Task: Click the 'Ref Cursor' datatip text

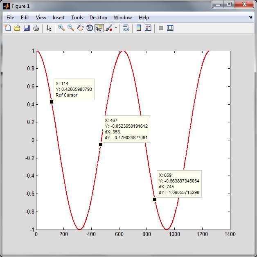Action: [x=66, y=95]
